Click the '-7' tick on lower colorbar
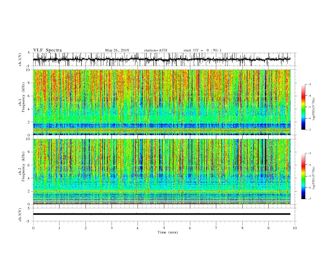This screenshot has height=256, width=332. click(x=309, y=199)
